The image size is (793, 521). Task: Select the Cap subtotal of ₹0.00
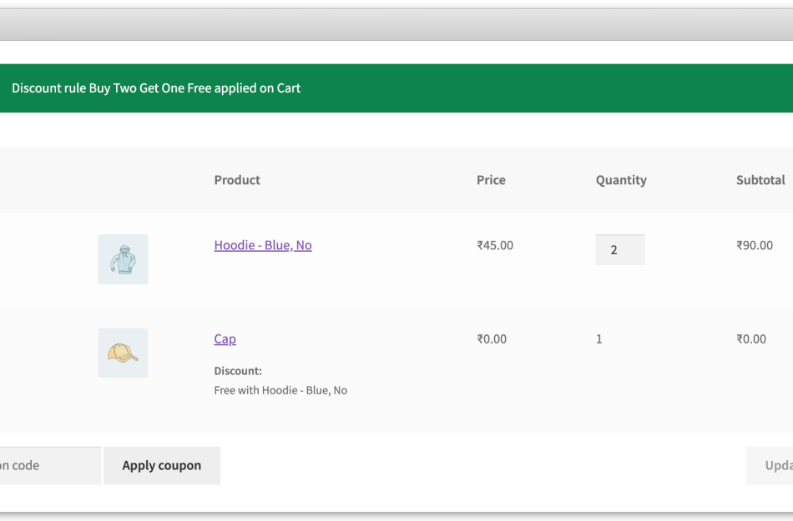[x=751, y=338]
